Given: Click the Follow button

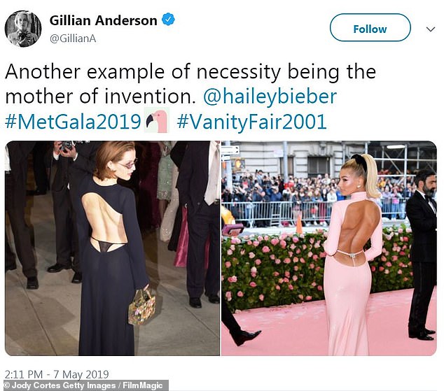Looking at the screenshot, I should [x=370, y=27].
